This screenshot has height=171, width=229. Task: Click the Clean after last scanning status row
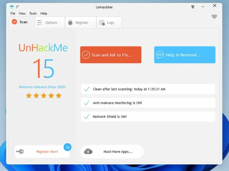148,89
